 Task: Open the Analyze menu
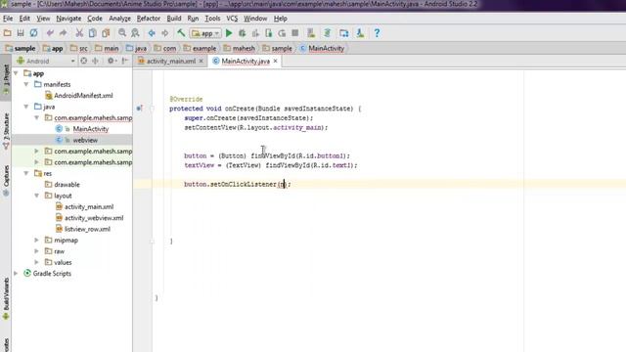[x=119, y=19]
